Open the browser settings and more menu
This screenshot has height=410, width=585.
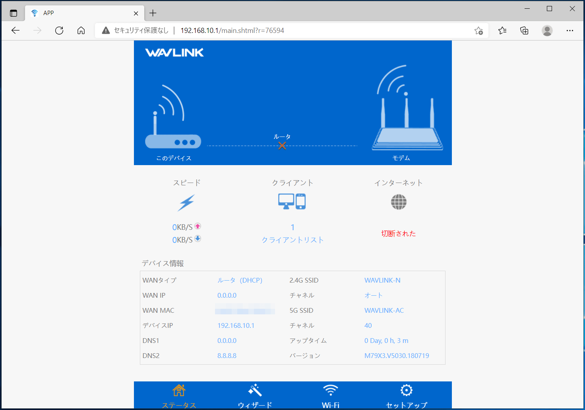click(x=570, y=31)
